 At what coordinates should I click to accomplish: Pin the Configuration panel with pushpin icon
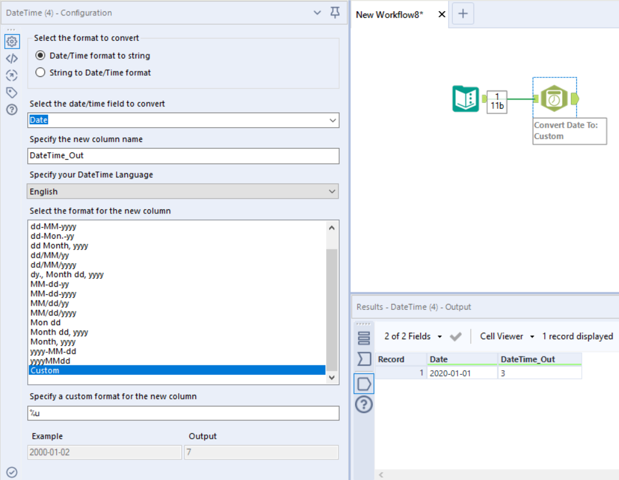[335, 12]
